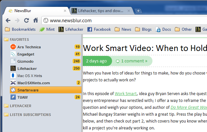This screenshot has height=132, width=207.
Task: Open the Engadget feed
Action: [26, 54]
